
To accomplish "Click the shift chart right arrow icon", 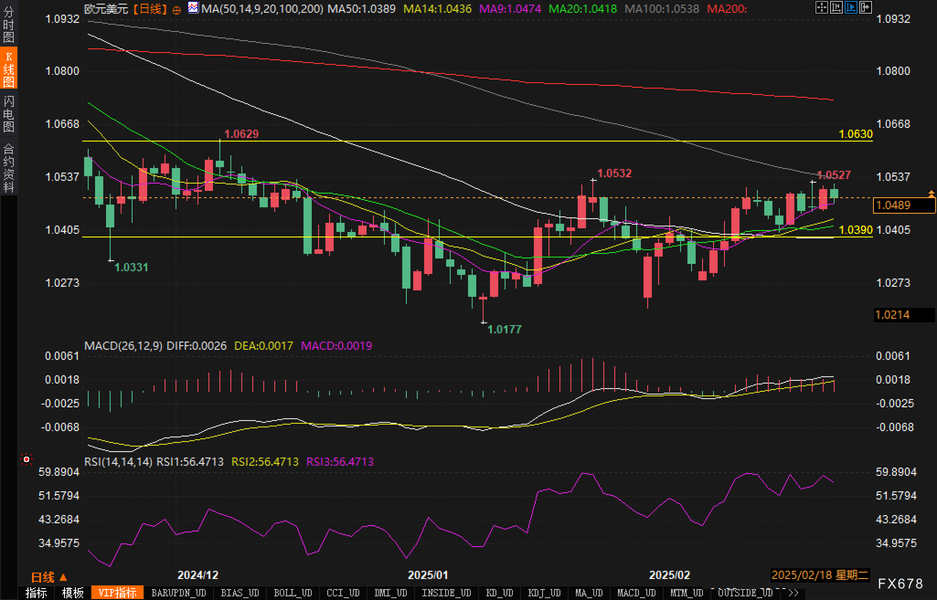I will 865,7.
